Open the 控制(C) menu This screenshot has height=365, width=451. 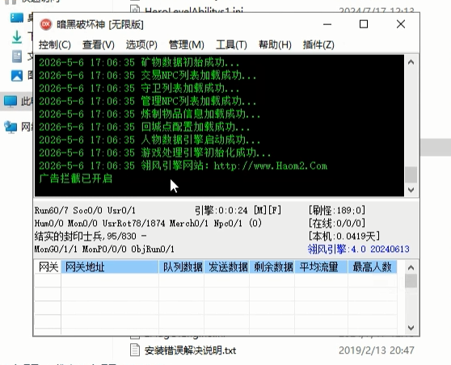point(55,45)
